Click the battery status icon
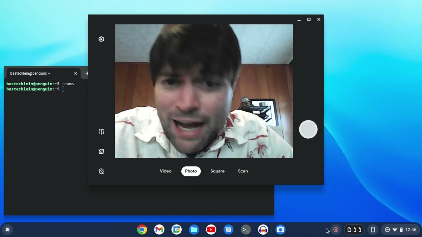 (x=401, y=230)
